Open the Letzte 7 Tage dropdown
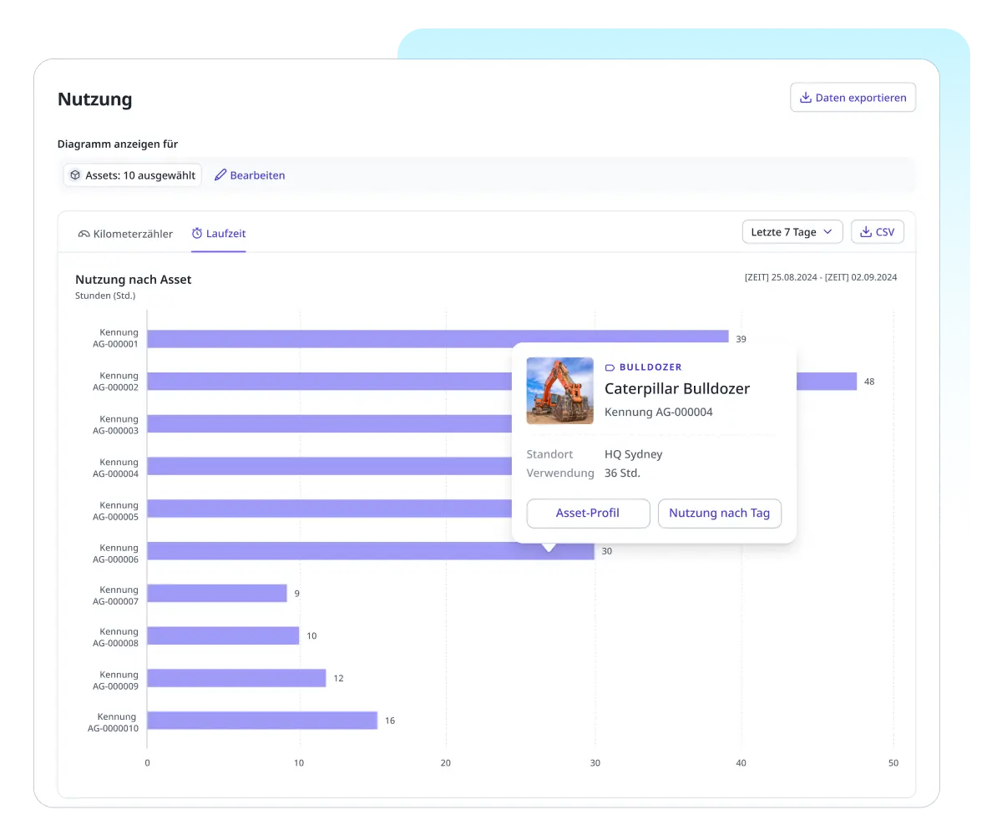 [x=792, y=232]
